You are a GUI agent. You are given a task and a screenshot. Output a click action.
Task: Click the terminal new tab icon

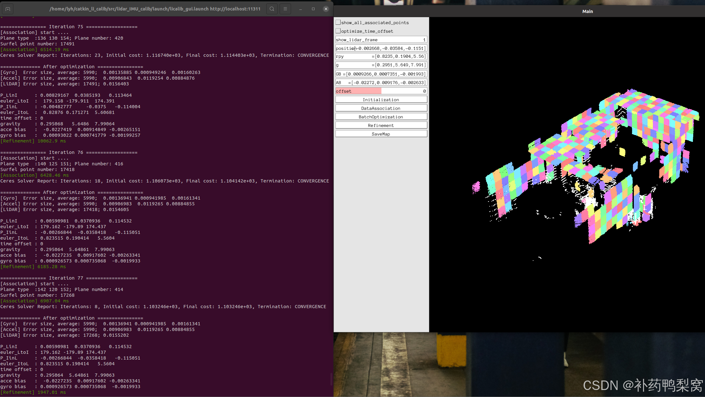(8, 9)
